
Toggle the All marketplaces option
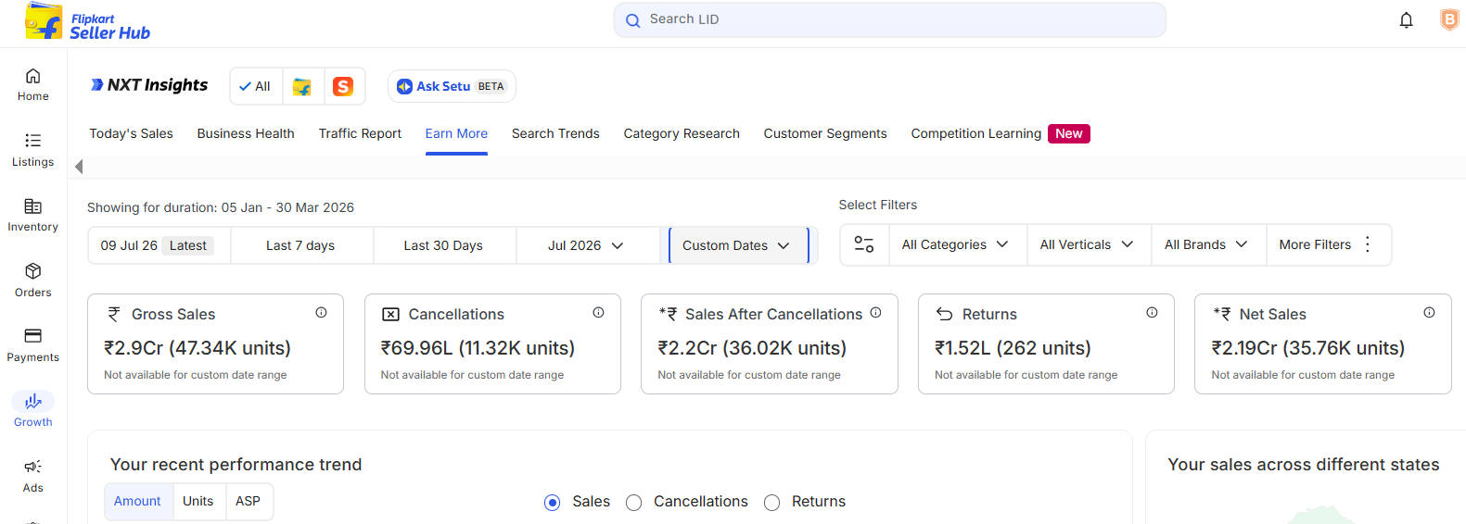tap(255, 86)
